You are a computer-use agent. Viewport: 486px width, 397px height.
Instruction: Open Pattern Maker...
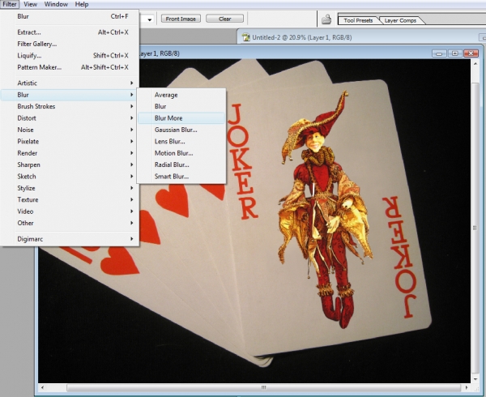[x=70, y=67]
